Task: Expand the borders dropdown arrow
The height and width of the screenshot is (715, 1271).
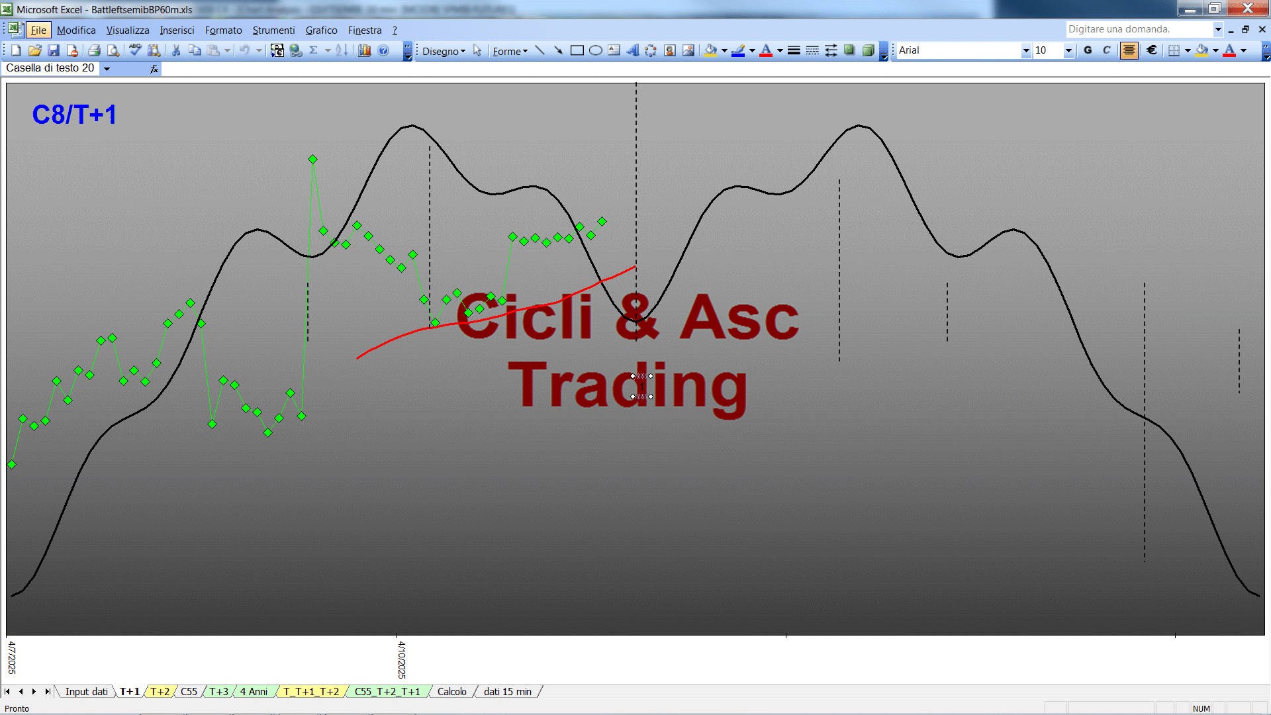Action: (1188, 50)
